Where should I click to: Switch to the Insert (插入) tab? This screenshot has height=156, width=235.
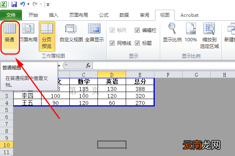point(53,15)
